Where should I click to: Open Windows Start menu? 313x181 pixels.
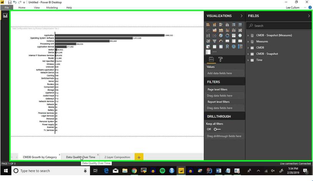(6, 171)
